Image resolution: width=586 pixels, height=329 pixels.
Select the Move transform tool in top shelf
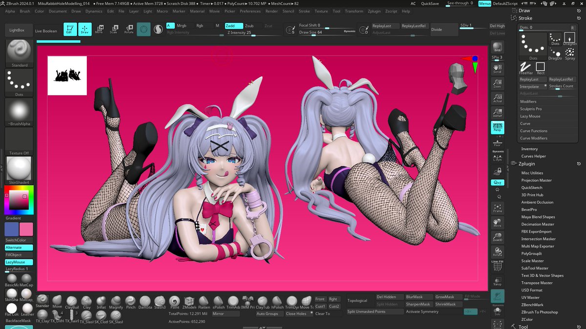[100, 29]
